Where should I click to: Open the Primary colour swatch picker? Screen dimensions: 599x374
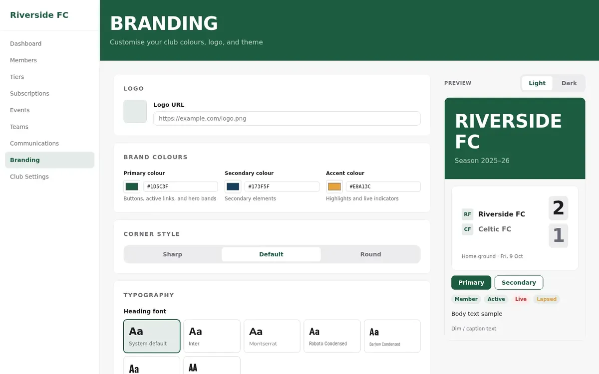point(132,187)
